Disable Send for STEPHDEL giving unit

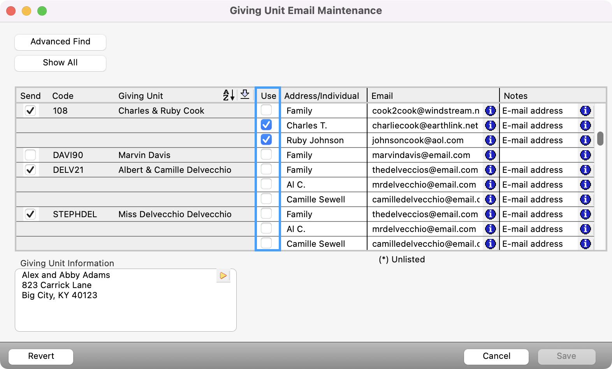coord(30,214)
